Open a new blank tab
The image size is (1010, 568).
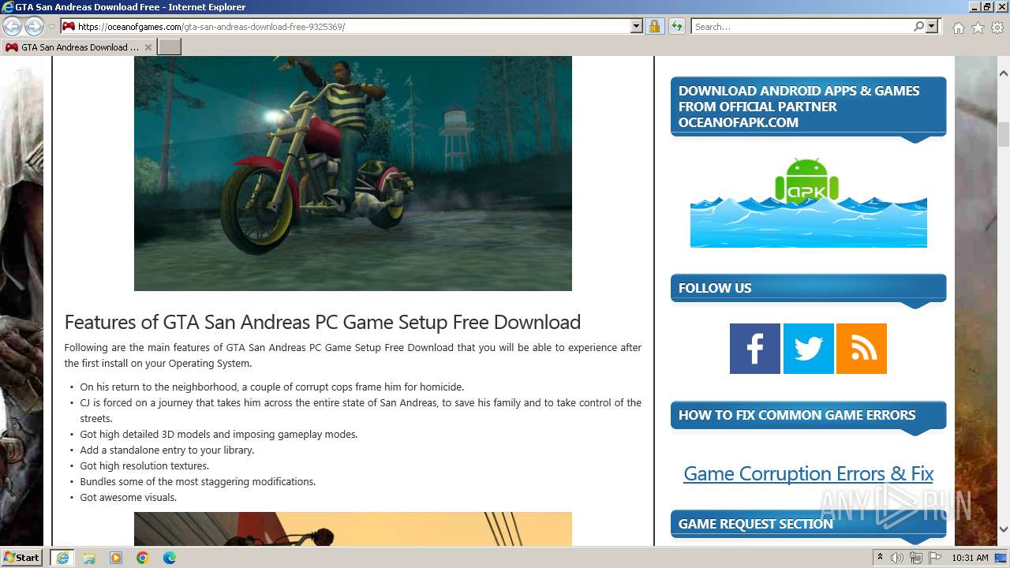click(170, 47)
